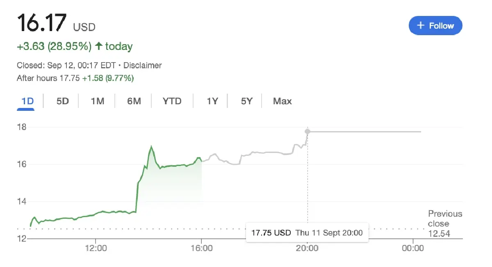
Task: Click the chart line at its 17.00 peak
Action: tap(152, 146)
